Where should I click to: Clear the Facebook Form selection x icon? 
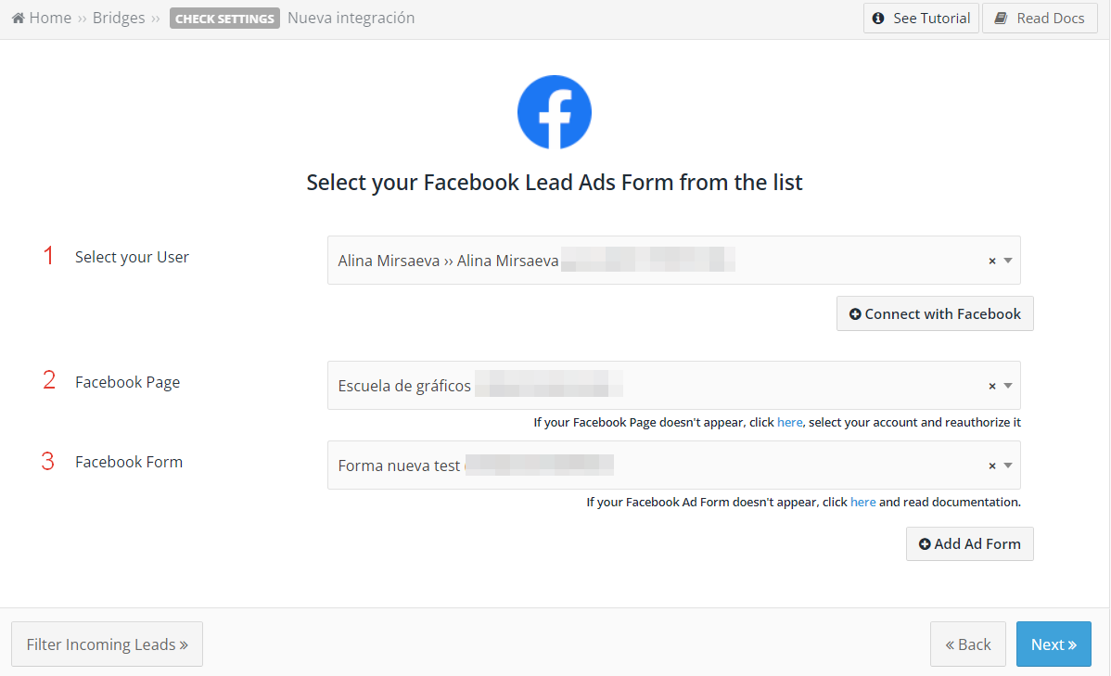pos(992,466)
